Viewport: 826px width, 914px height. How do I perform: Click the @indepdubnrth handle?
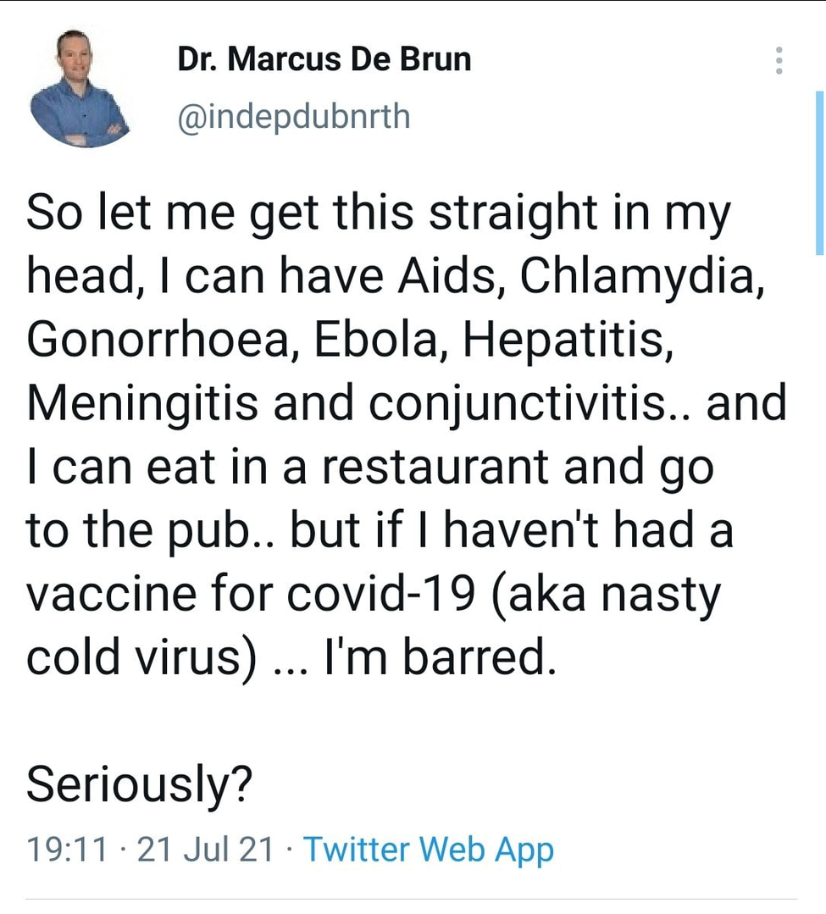click(x=293, y=116)
